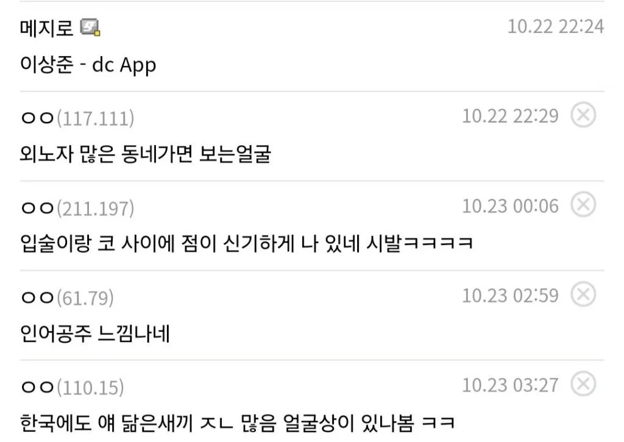Select the ㅇㅇ(117.111) commenter name
This screenshot has height=442, width=624.
pyautogui.click(x=77, y=118)
